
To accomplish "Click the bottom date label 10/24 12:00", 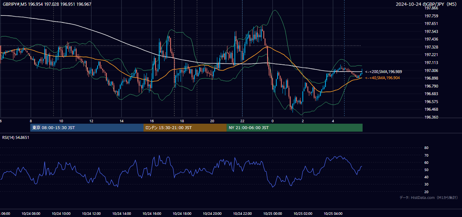I will (91, 214).
